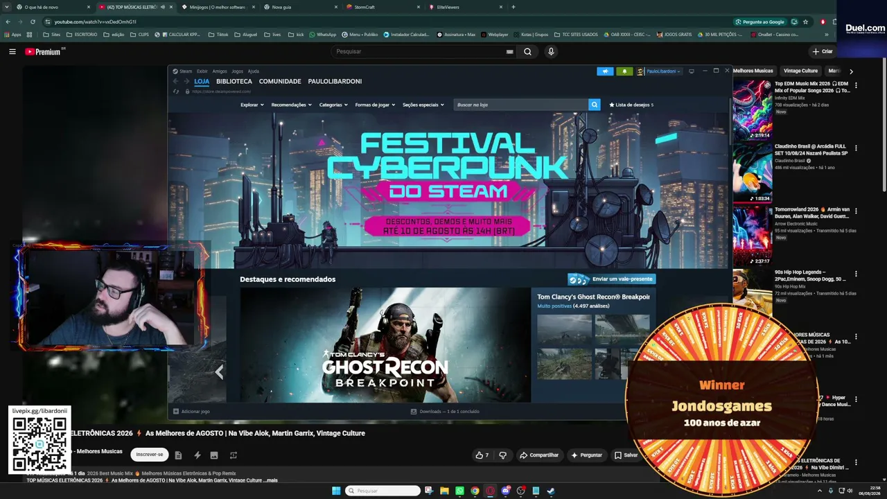Open File Explorer from taskbar
The width and height of the screenshot is (887, 499).
coord(444,491)
